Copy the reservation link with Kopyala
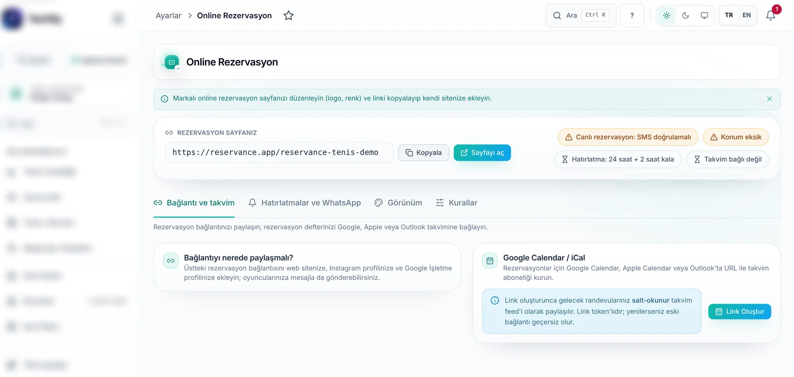Screen dimensions: 794x377 (x=423, y=153)
